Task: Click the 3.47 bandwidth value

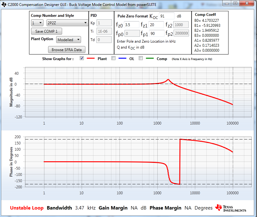Action: tap(80, 208)
